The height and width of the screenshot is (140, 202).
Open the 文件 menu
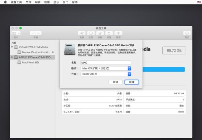28,2
